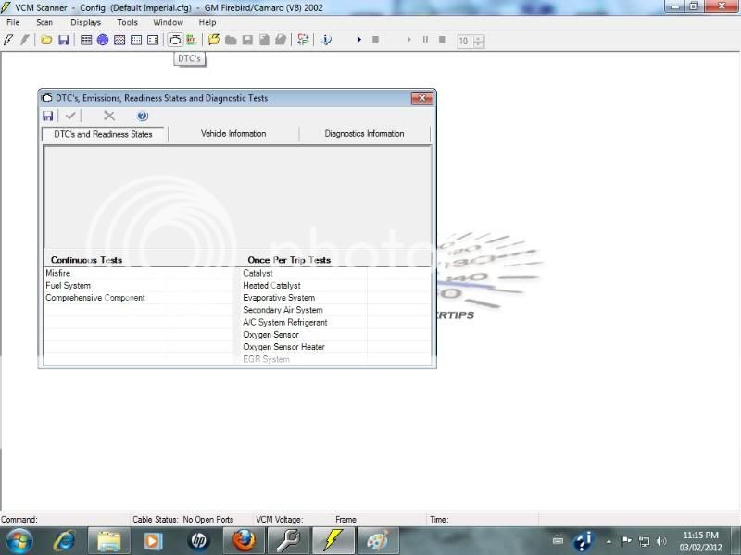Click the playback speed field showing 10
741x555 pixels.
point(464,41)
